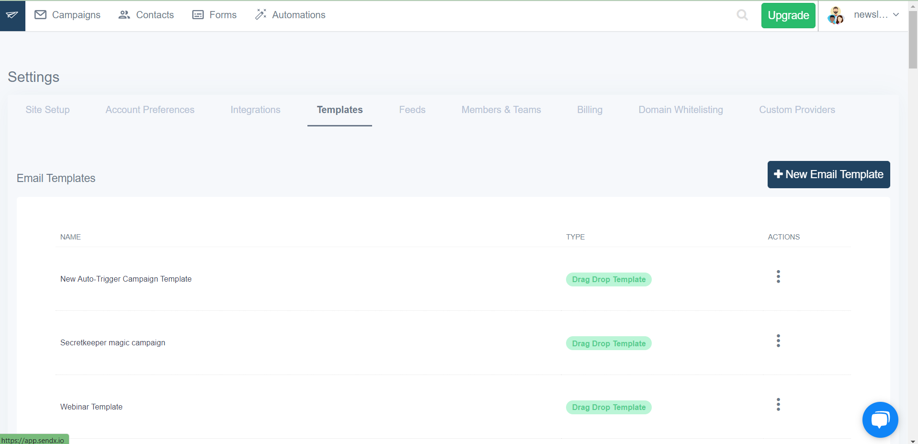Open search with the magnifier icon
This screenshot has width=918, height=444.
pos(742,15)
